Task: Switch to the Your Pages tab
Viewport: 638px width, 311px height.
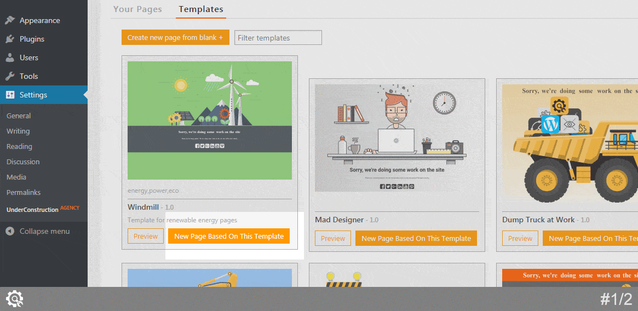Action: [x=137, y=9]
